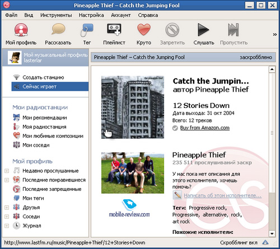This screenshot has width=280, height=249.
Task: Click the mobile-review.com logo
Action: [x=129, y=208]
